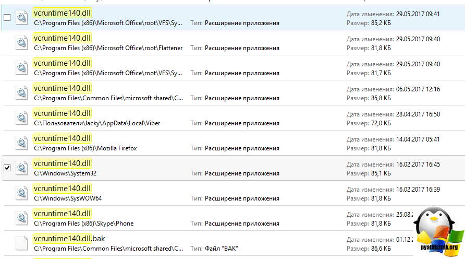This screenshot has height=259, width=465.
Task: Click path C:\Пользователи\lacky\AppData\Local\Viber
Action: coord(97,123)
